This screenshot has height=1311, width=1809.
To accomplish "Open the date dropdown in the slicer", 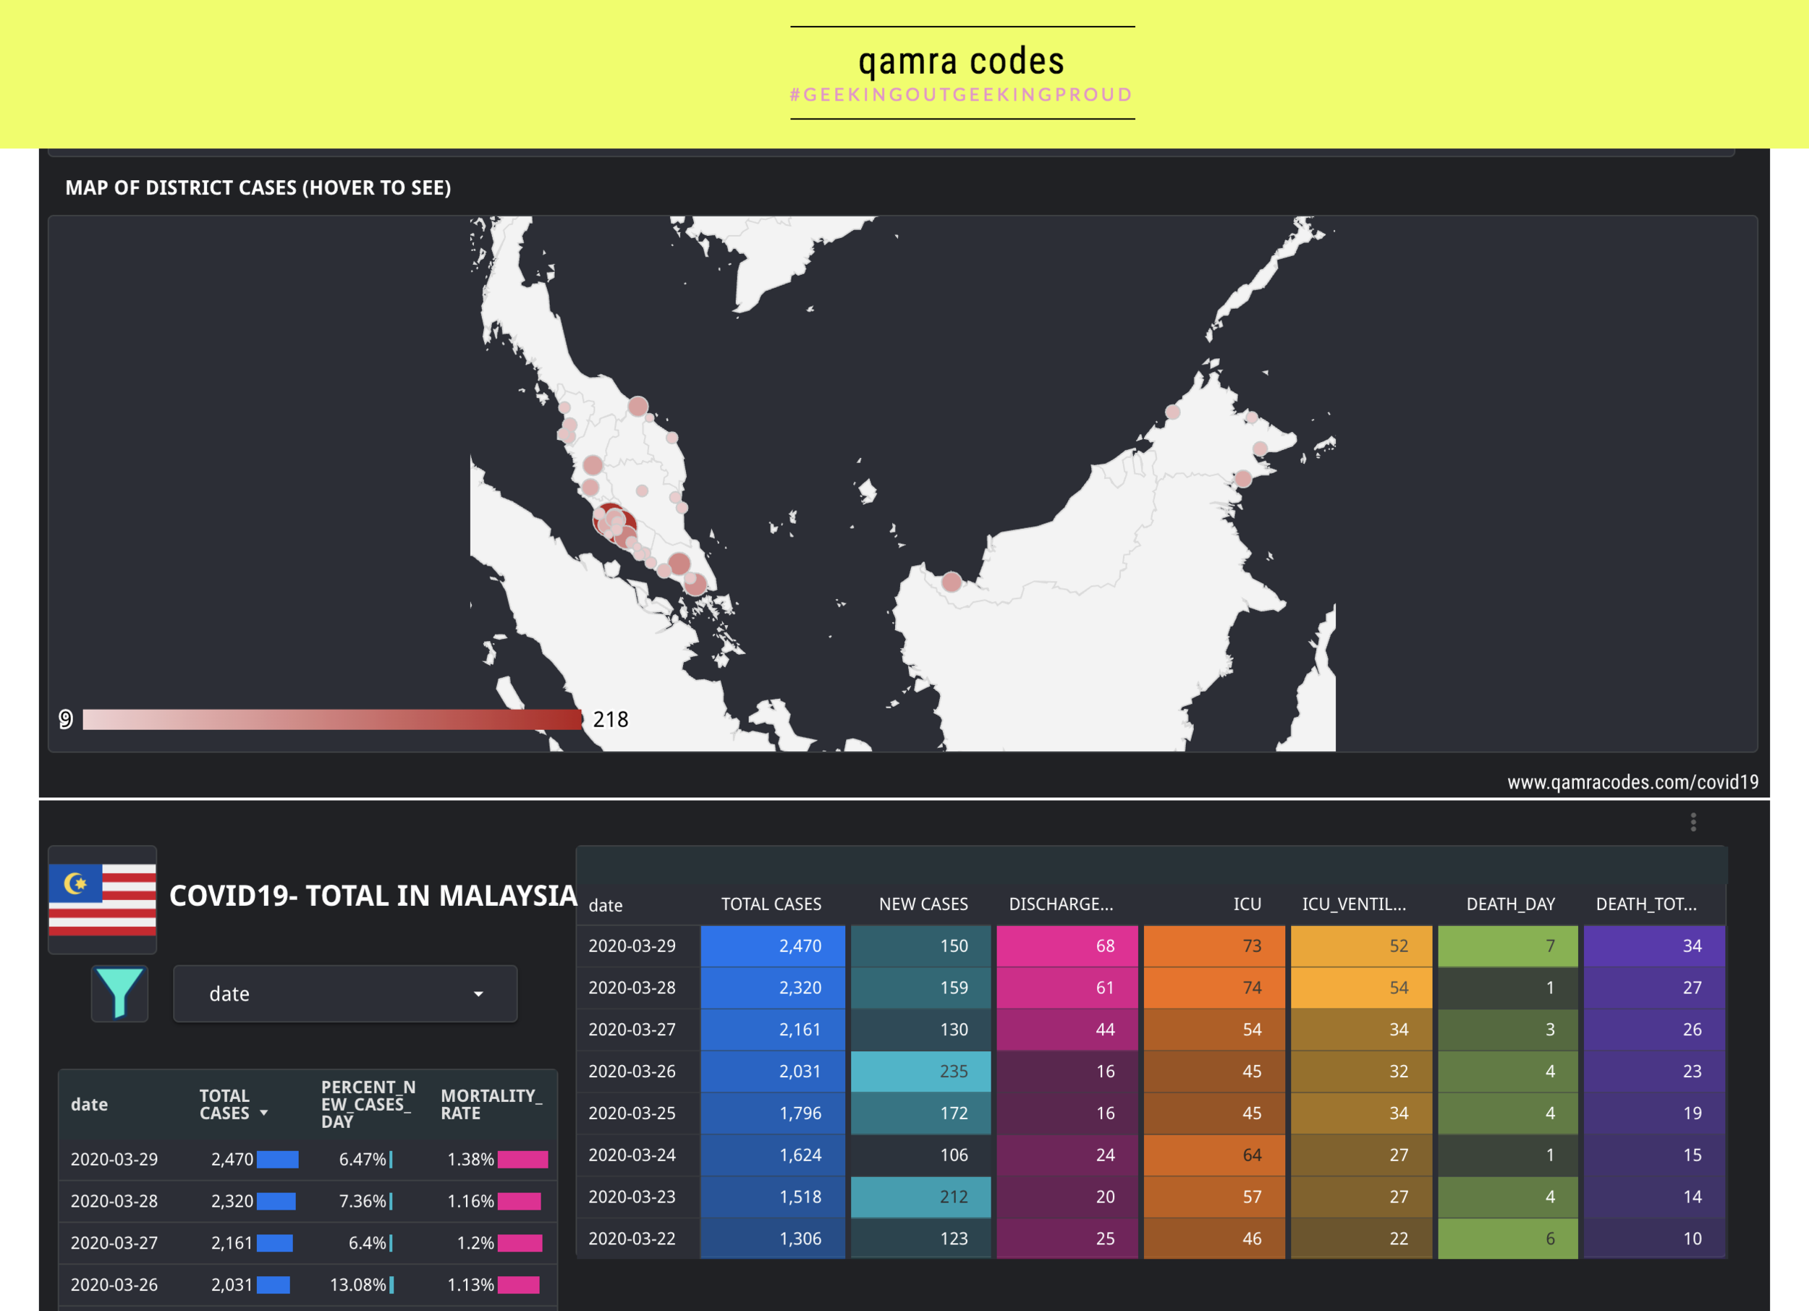I will (x=344, y=993).
